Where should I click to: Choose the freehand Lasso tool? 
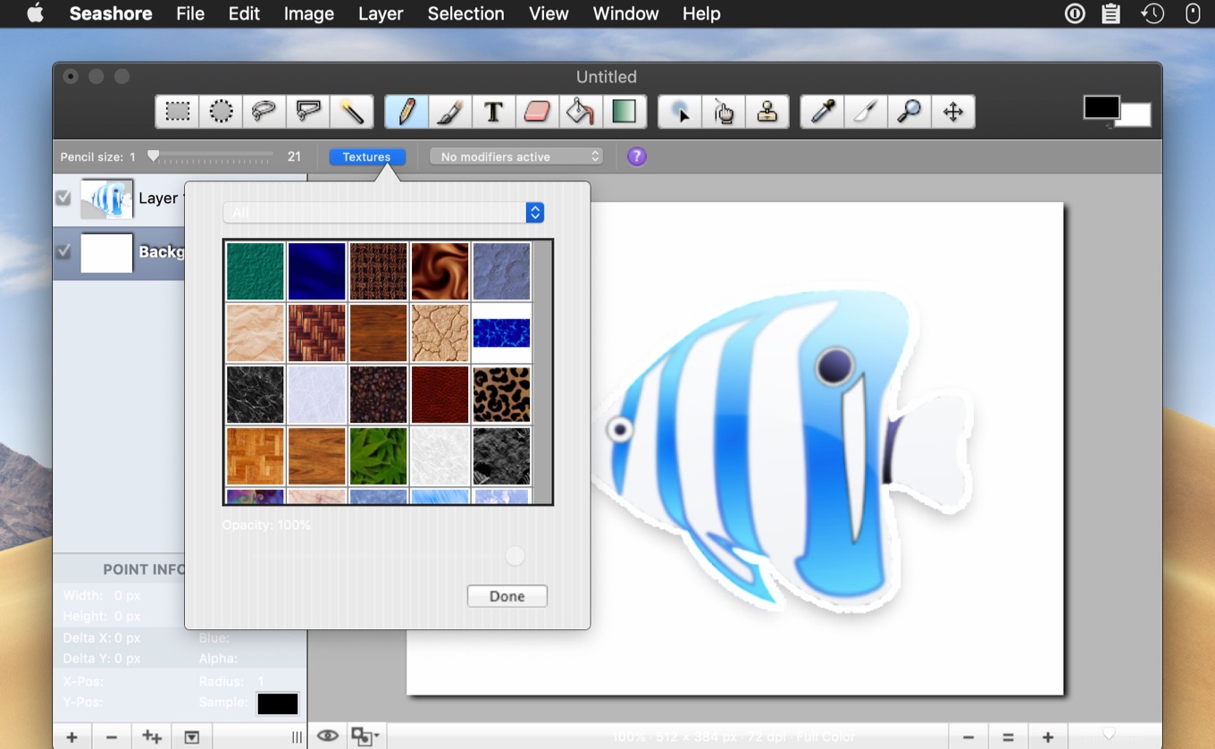pos(264,112)
